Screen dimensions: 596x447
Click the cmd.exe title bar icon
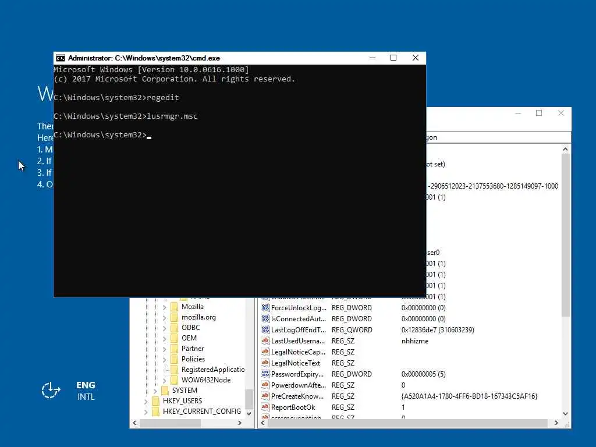coord(60,58)
